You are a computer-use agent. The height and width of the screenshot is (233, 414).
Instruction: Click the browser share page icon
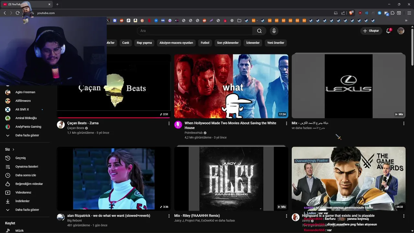point(343,13)
